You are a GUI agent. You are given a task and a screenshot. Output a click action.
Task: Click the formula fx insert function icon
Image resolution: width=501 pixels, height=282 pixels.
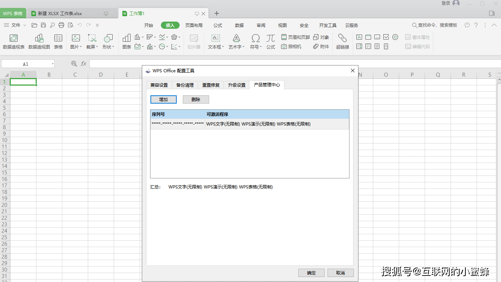click(83, 64)
